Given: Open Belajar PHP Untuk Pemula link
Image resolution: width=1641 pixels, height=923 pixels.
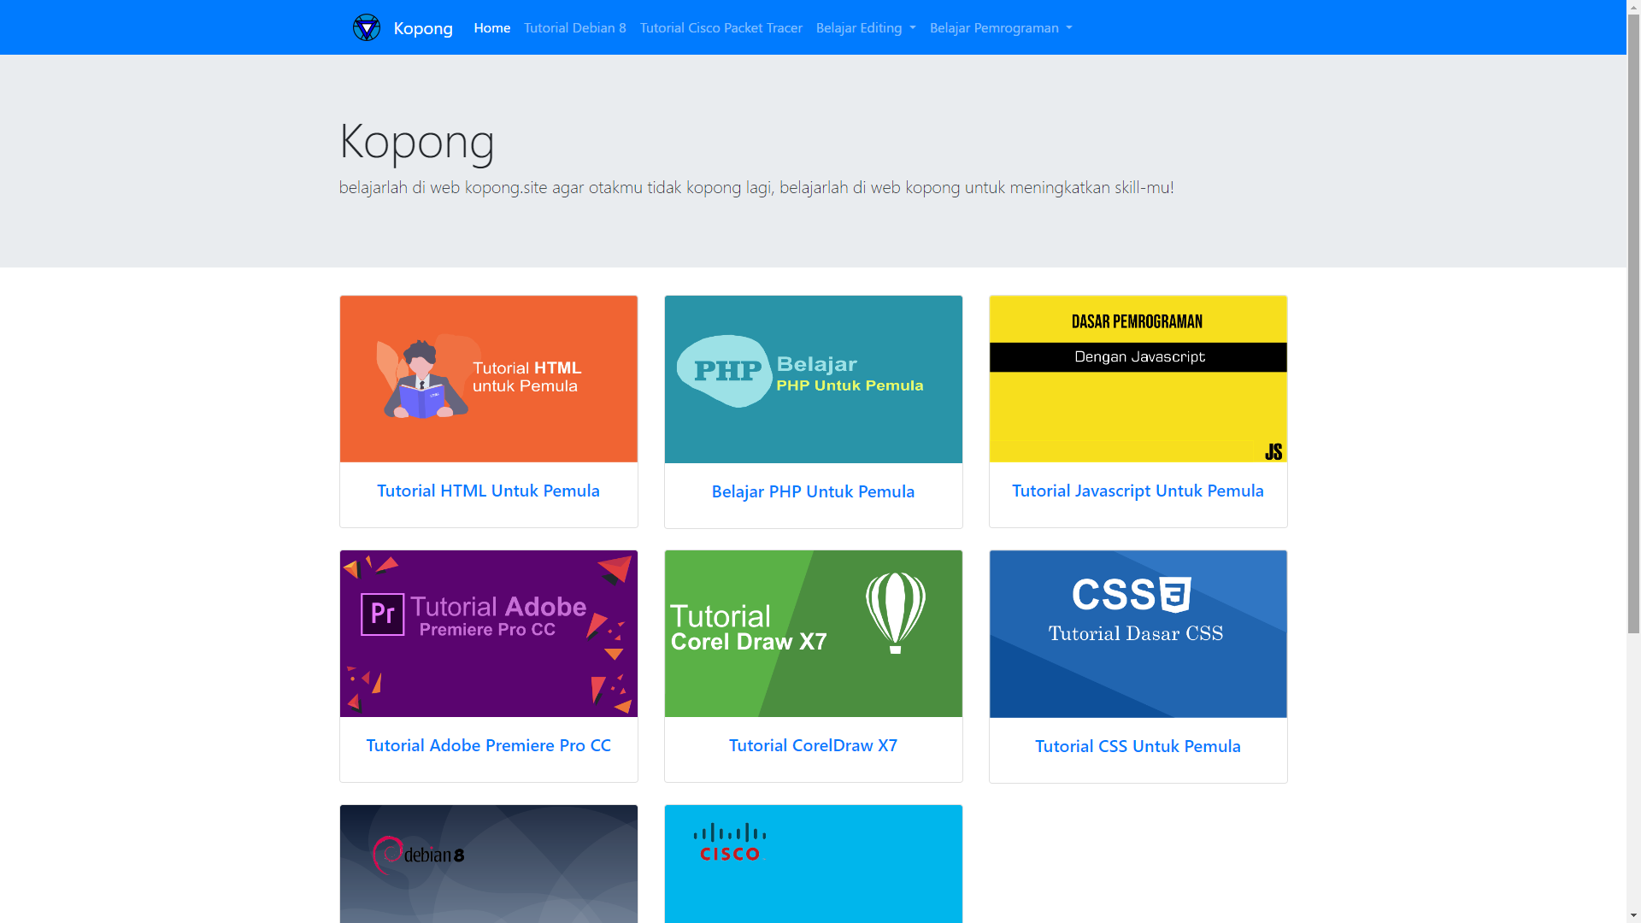Looking at the screenshot, I should [x=813, y=491].
